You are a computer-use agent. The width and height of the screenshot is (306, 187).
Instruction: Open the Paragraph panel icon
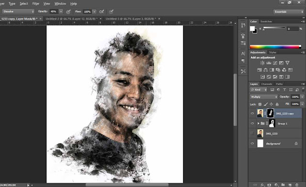point(243,61)
